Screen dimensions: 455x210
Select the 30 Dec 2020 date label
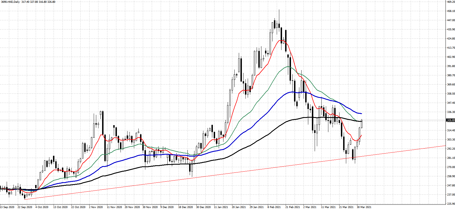203,207
